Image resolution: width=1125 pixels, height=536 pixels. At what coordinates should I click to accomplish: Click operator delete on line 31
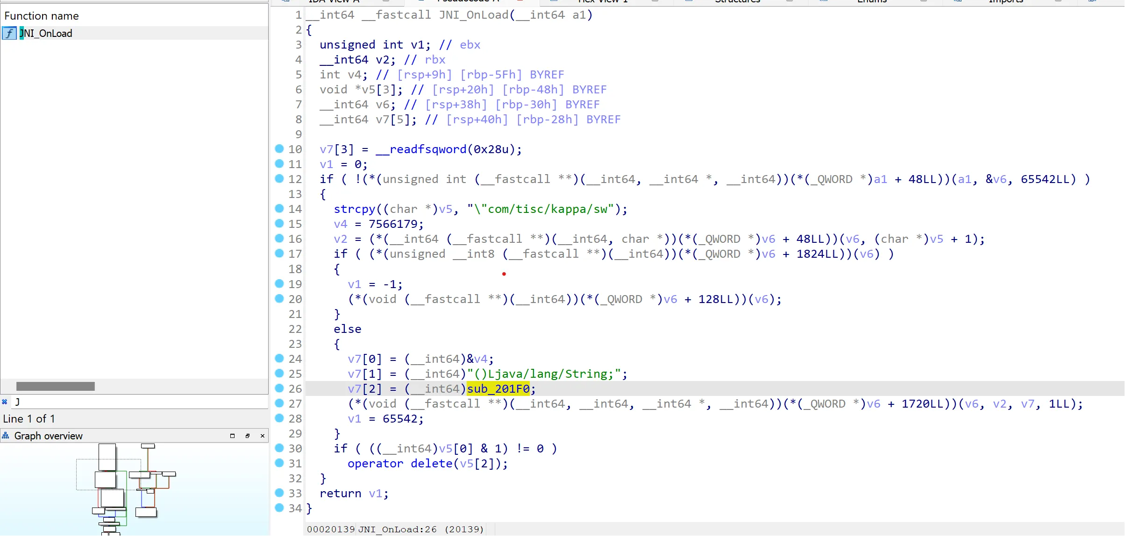[x=400, y=464]
